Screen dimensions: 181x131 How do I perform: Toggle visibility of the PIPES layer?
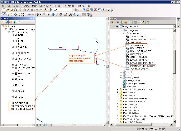pyautogui.click(x=16, y=79)
